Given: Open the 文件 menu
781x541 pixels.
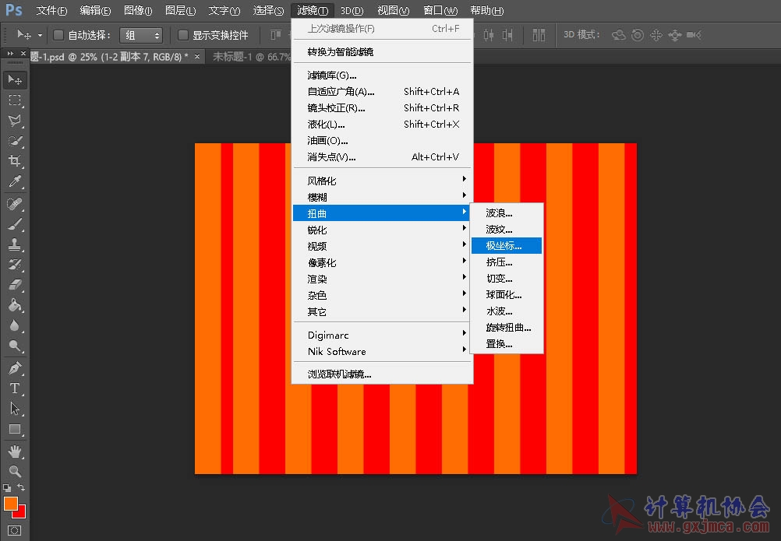Looking at the screenshot, I should 51,10.
